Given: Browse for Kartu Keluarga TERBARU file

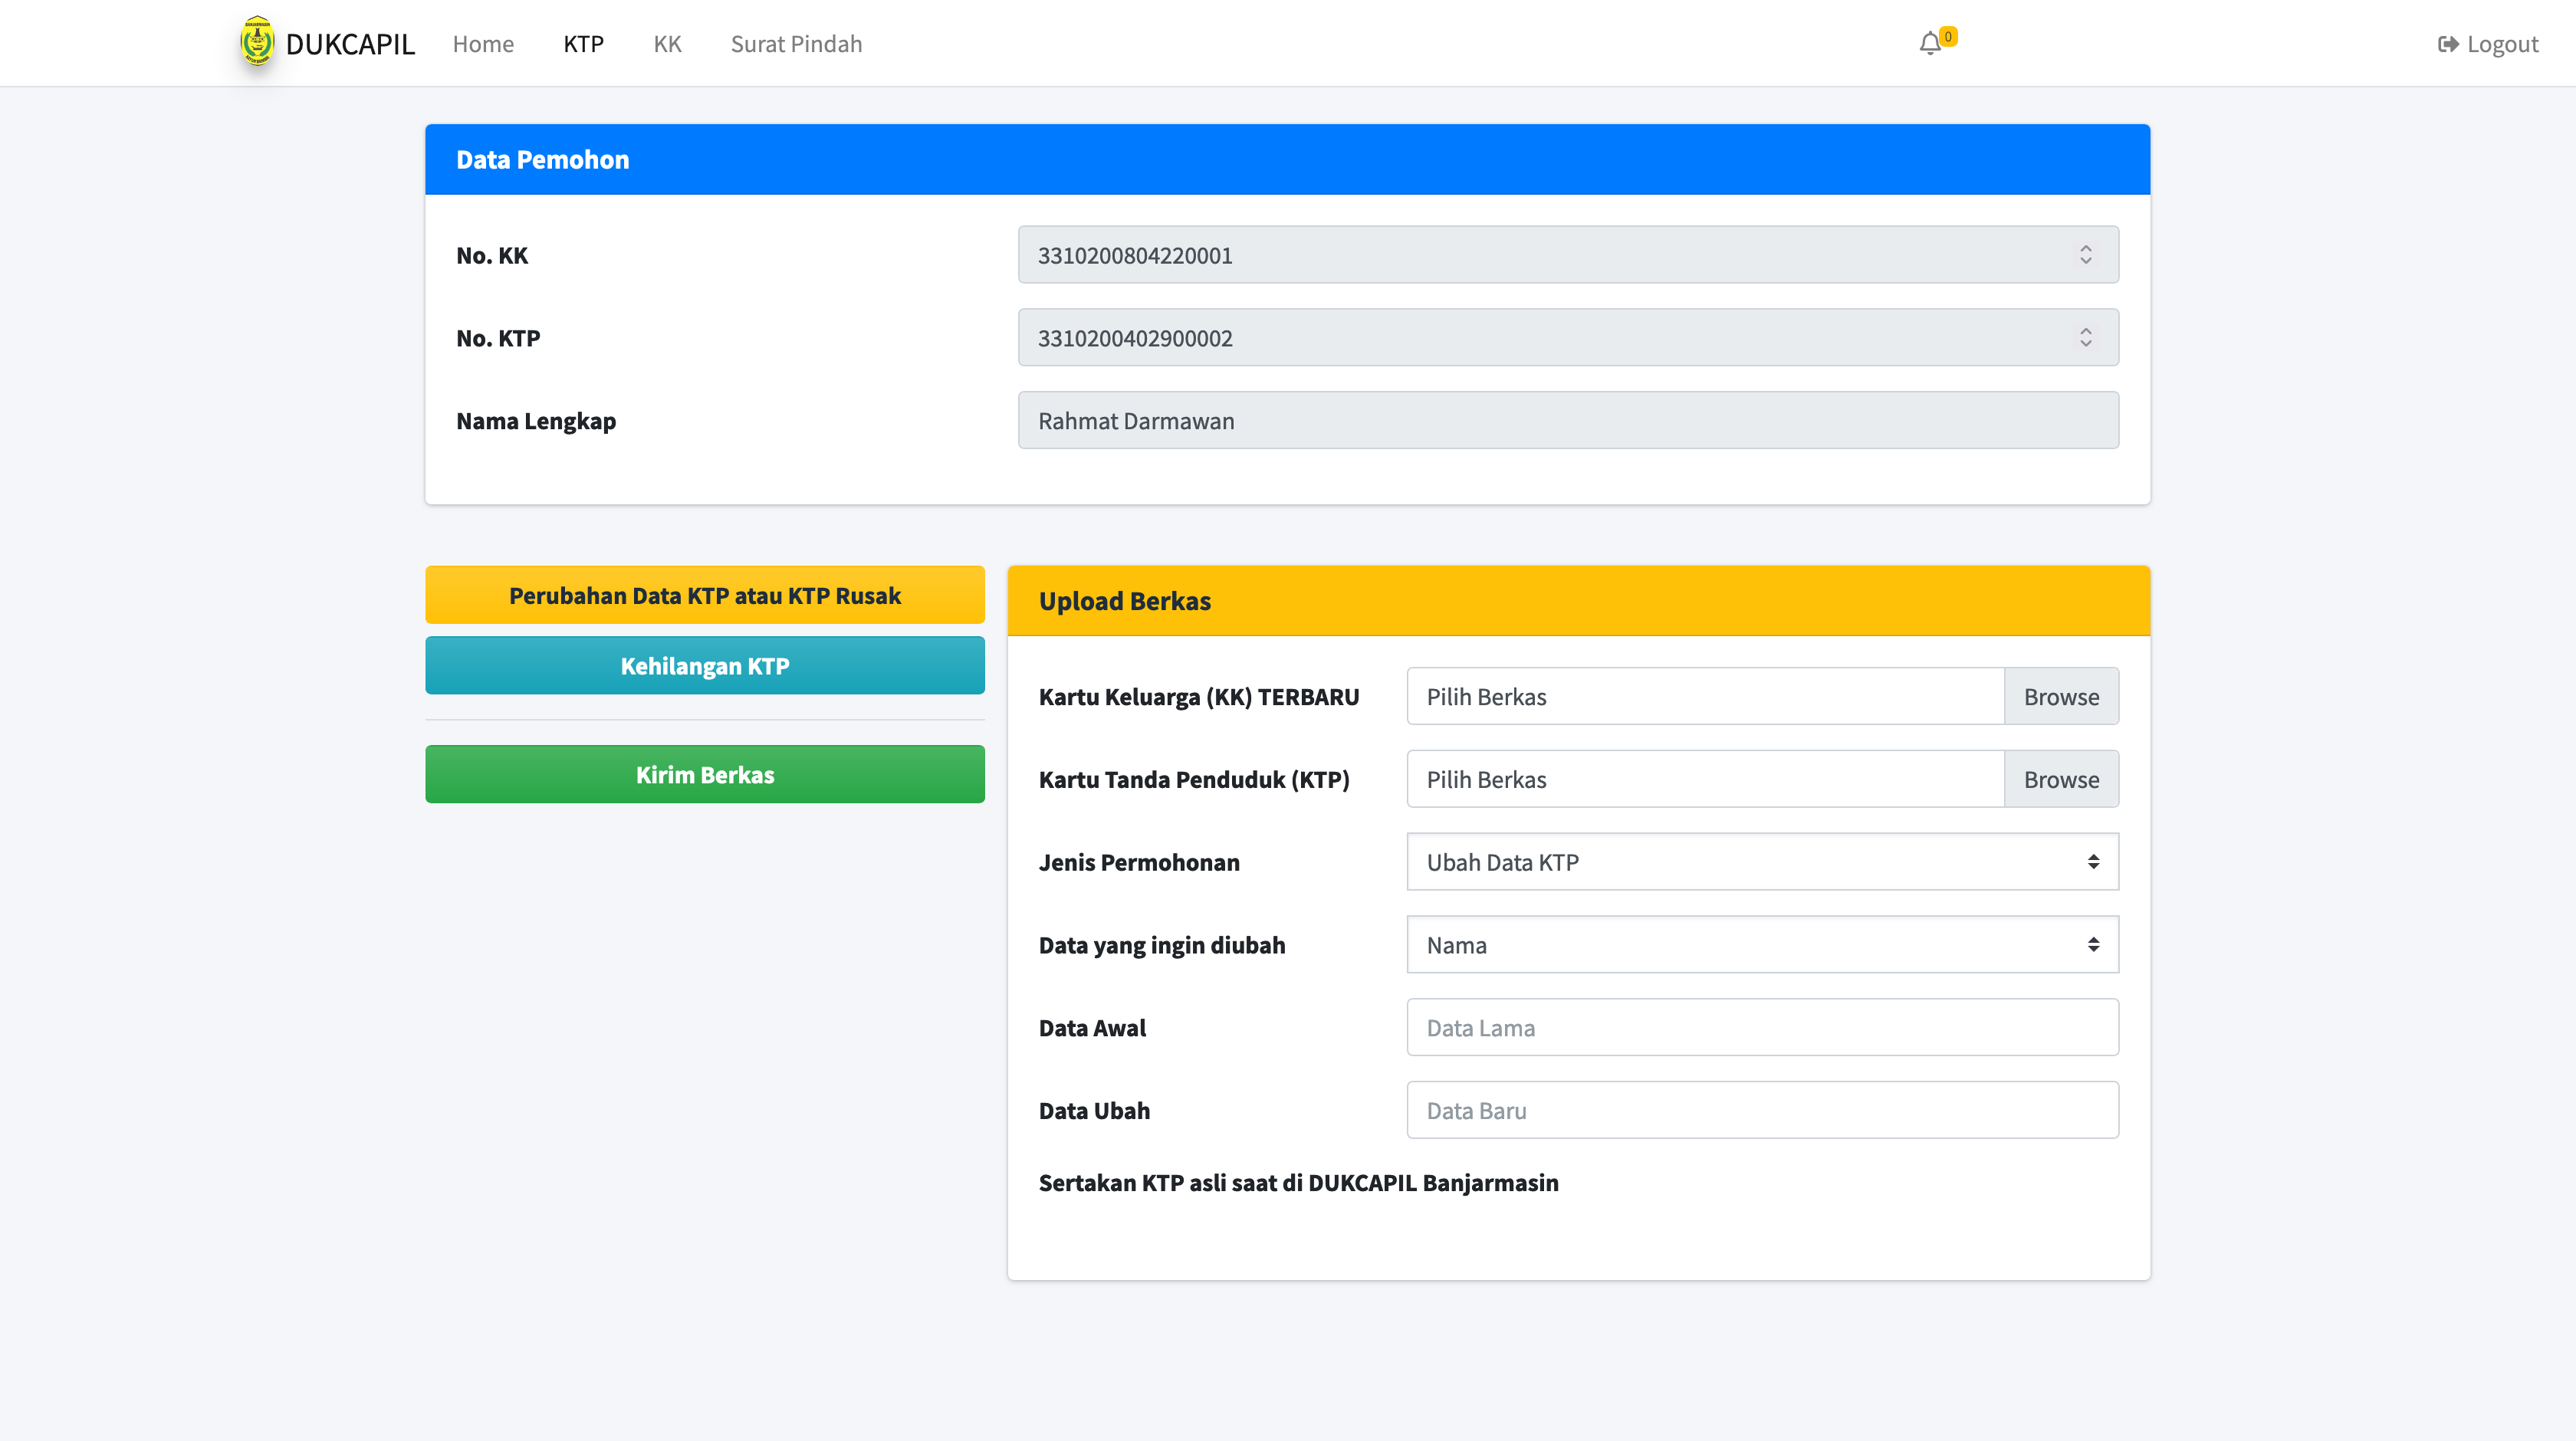Looking at the screenshot, I should click(x=2060, y=697).
